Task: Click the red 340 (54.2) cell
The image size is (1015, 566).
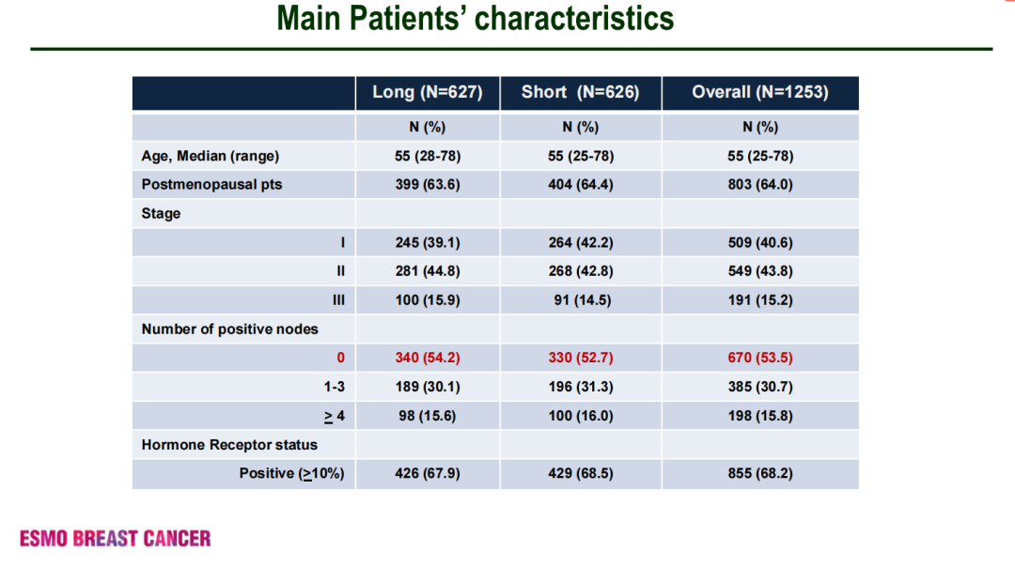Action: [x=428, y=358]
